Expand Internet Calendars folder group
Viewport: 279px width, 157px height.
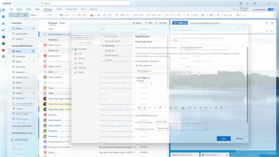coord(10,126)
